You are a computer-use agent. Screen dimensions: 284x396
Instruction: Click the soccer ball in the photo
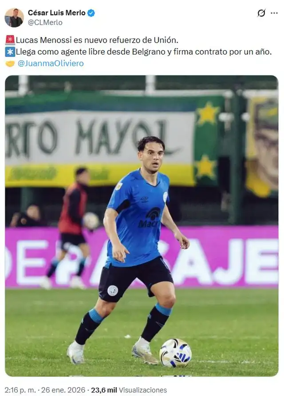pyautogui.click(x=175, y=353)
